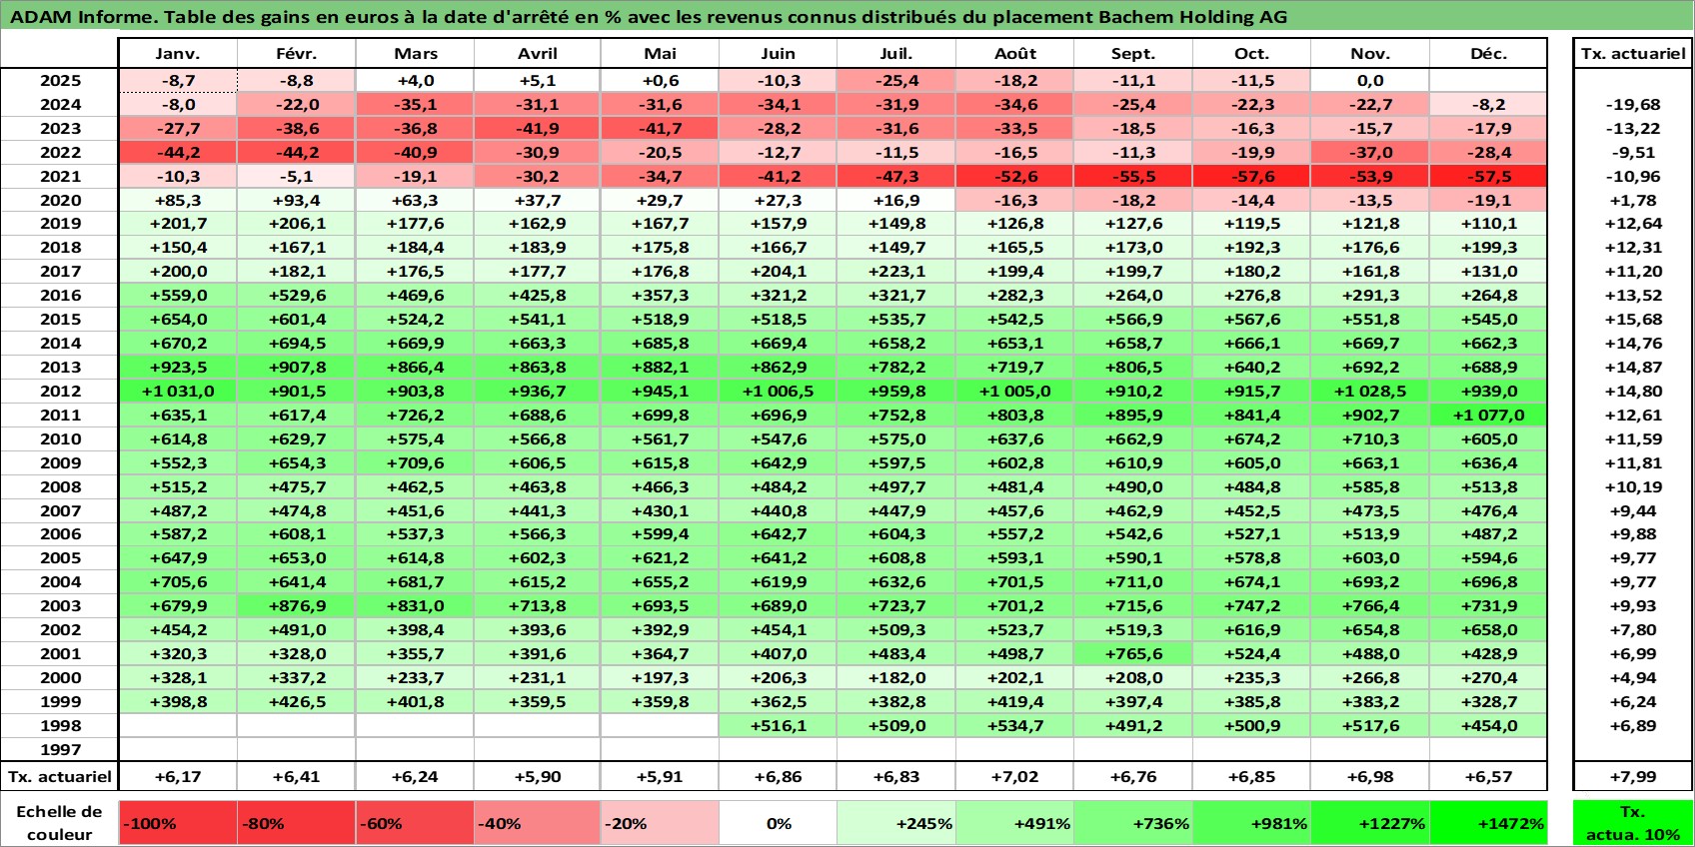
Task: Click cell +923,5 in January 2013
Action: pos(178,368)
